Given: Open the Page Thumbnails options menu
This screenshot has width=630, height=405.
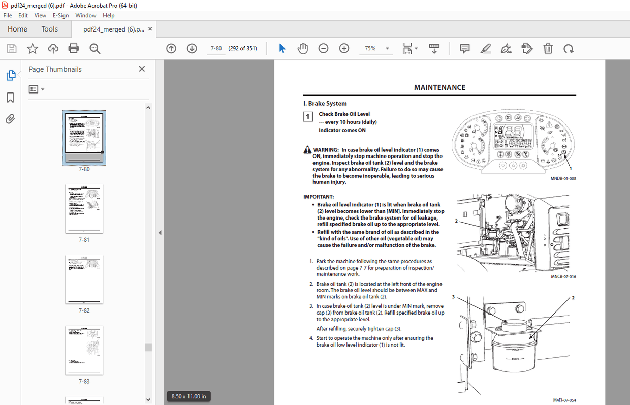Looking at the screenshot, I should 36,89.
